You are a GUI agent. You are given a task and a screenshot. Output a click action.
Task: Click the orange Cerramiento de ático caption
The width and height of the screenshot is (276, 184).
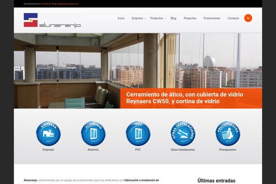[191, 98]
